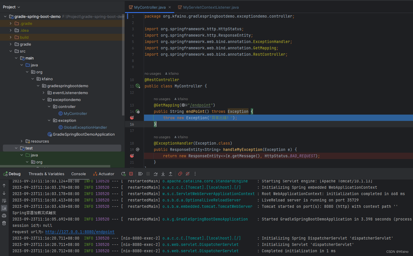Click run gutter icon beside MyController class

(x=138, y=86)
